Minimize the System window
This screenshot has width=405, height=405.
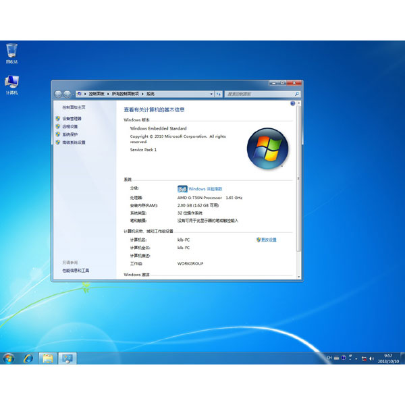coord(274,83)
